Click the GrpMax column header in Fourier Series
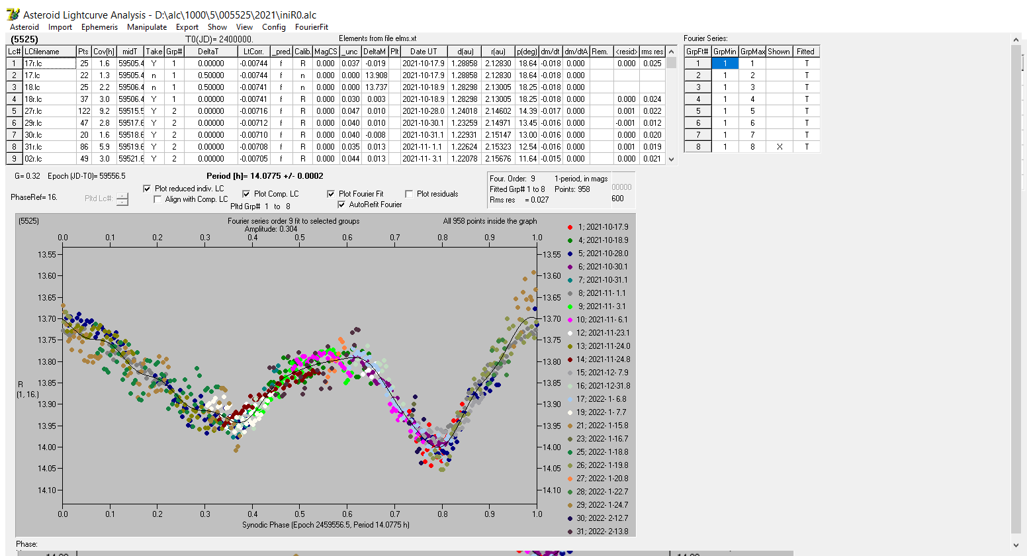Viewport: 1027px width, 556px height. pos(752,52)
